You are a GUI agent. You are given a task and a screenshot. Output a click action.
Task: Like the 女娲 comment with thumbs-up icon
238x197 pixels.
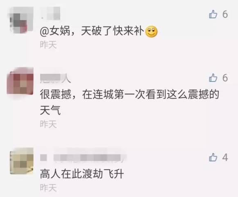[213, 14]
